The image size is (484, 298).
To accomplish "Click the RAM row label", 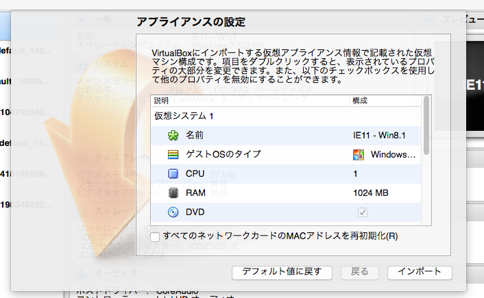I will tap(196, 193).
